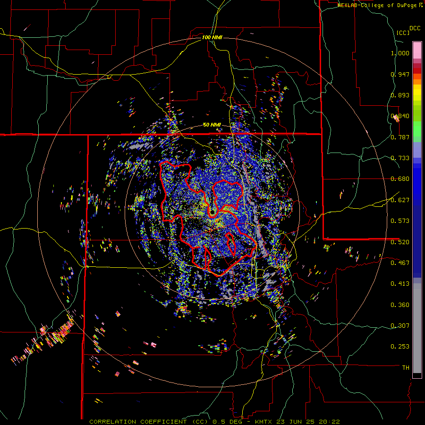
Task: Click the KMTX radar site identifier
Action: tap(264, 422)
